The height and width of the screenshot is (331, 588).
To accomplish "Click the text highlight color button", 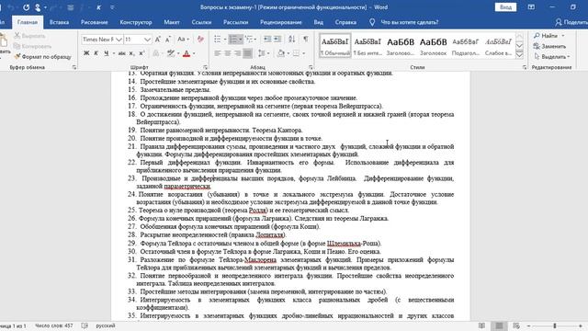I will coord(171,53).
